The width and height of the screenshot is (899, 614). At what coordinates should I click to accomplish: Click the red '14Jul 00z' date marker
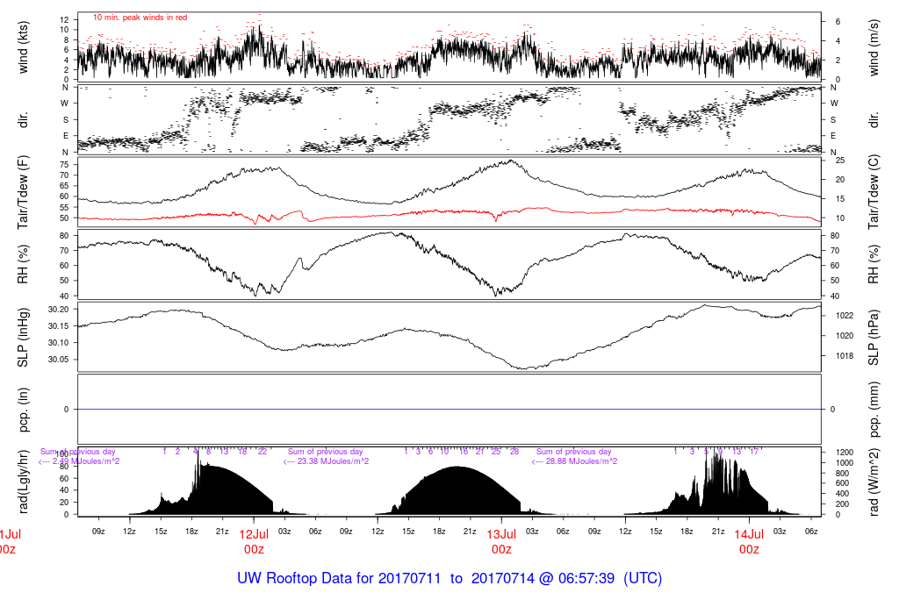[x=749, y=541]
